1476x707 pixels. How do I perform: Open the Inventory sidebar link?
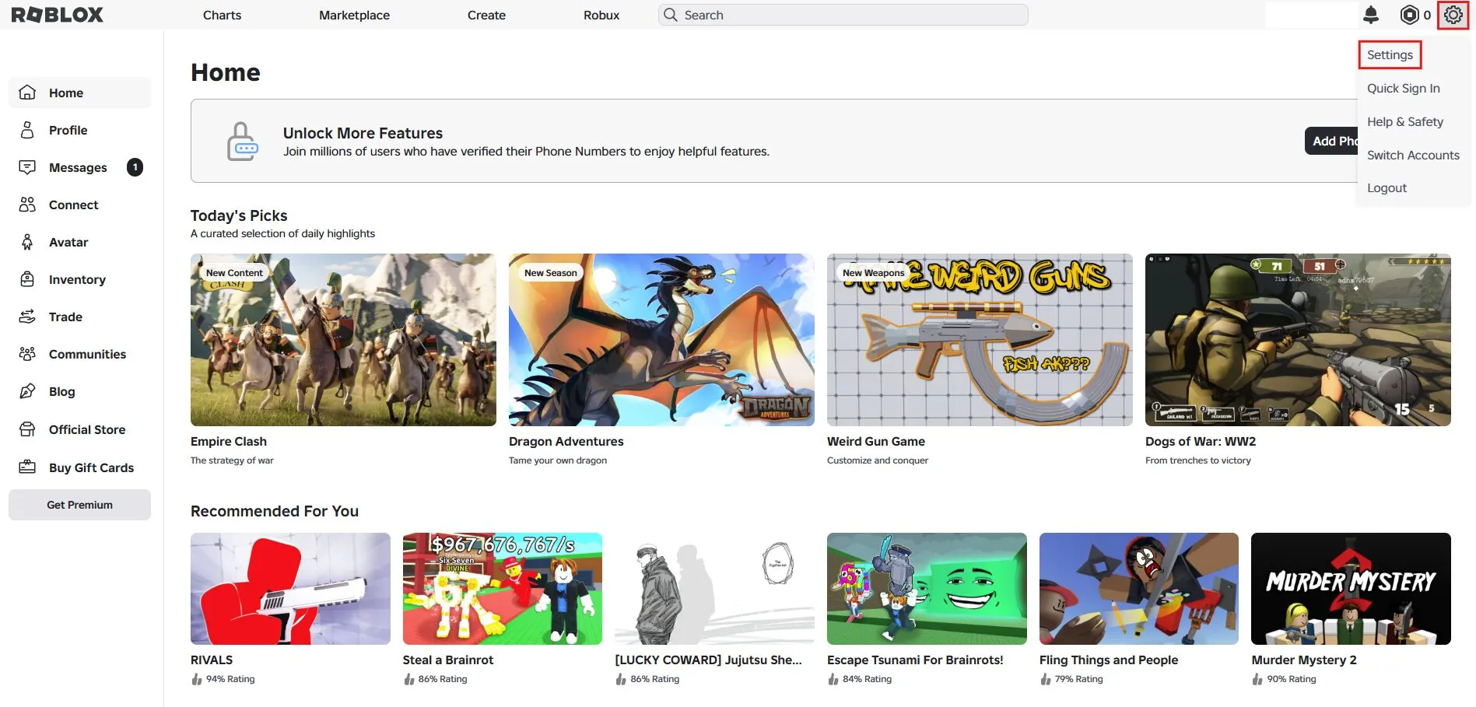pos(77,279)
